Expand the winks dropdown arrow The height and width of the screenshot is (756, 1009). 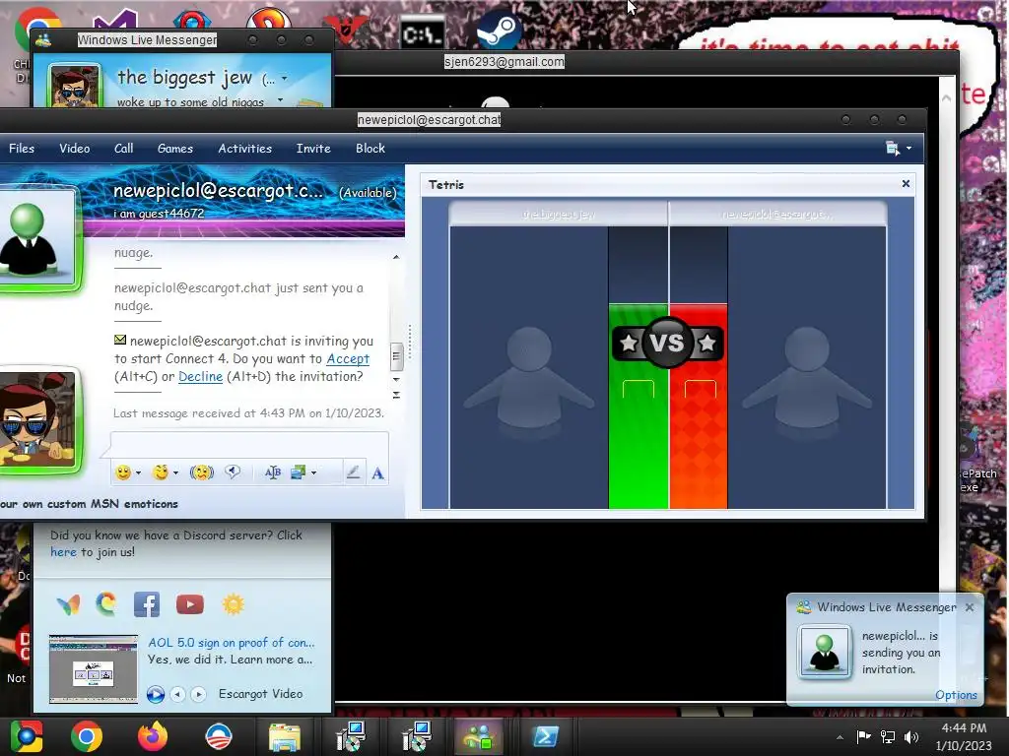[x=175, y=473]
